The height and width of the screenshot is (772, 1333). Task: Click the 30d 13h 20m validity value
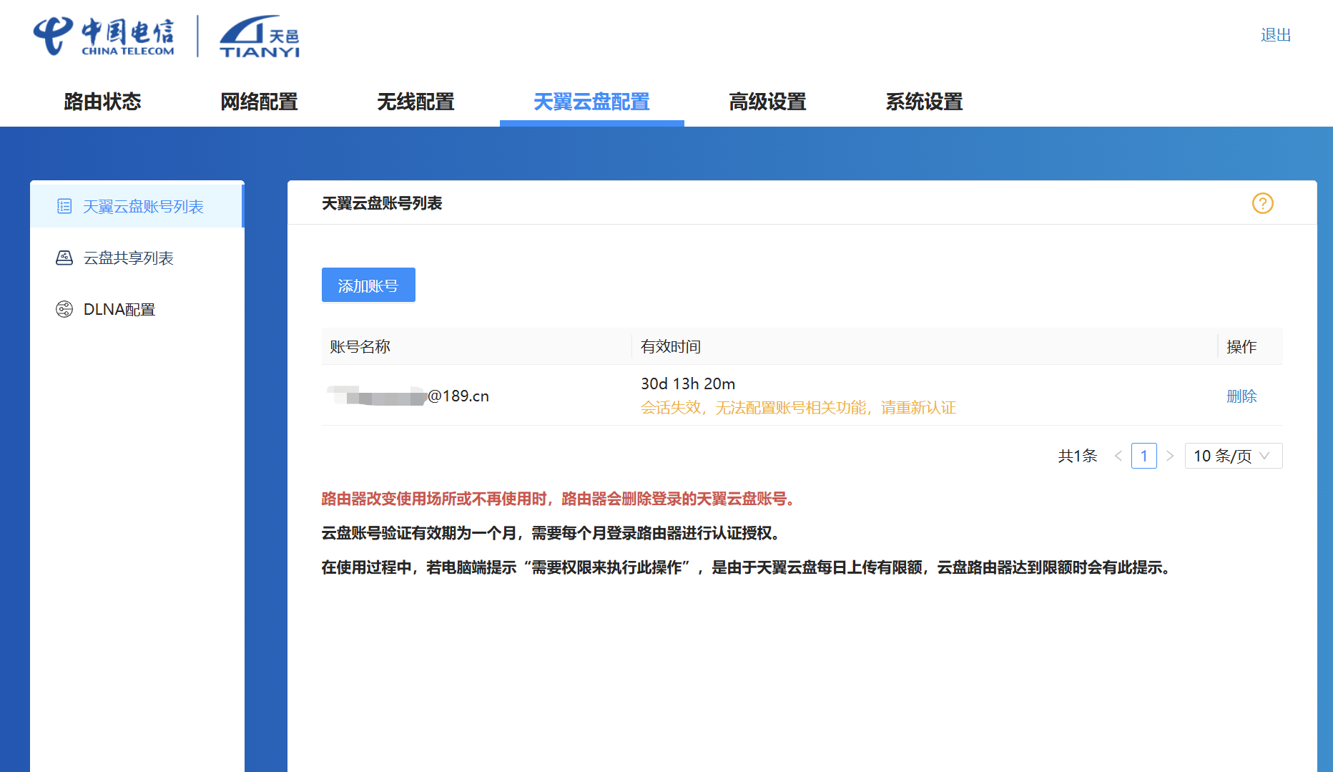pos(688,384)
